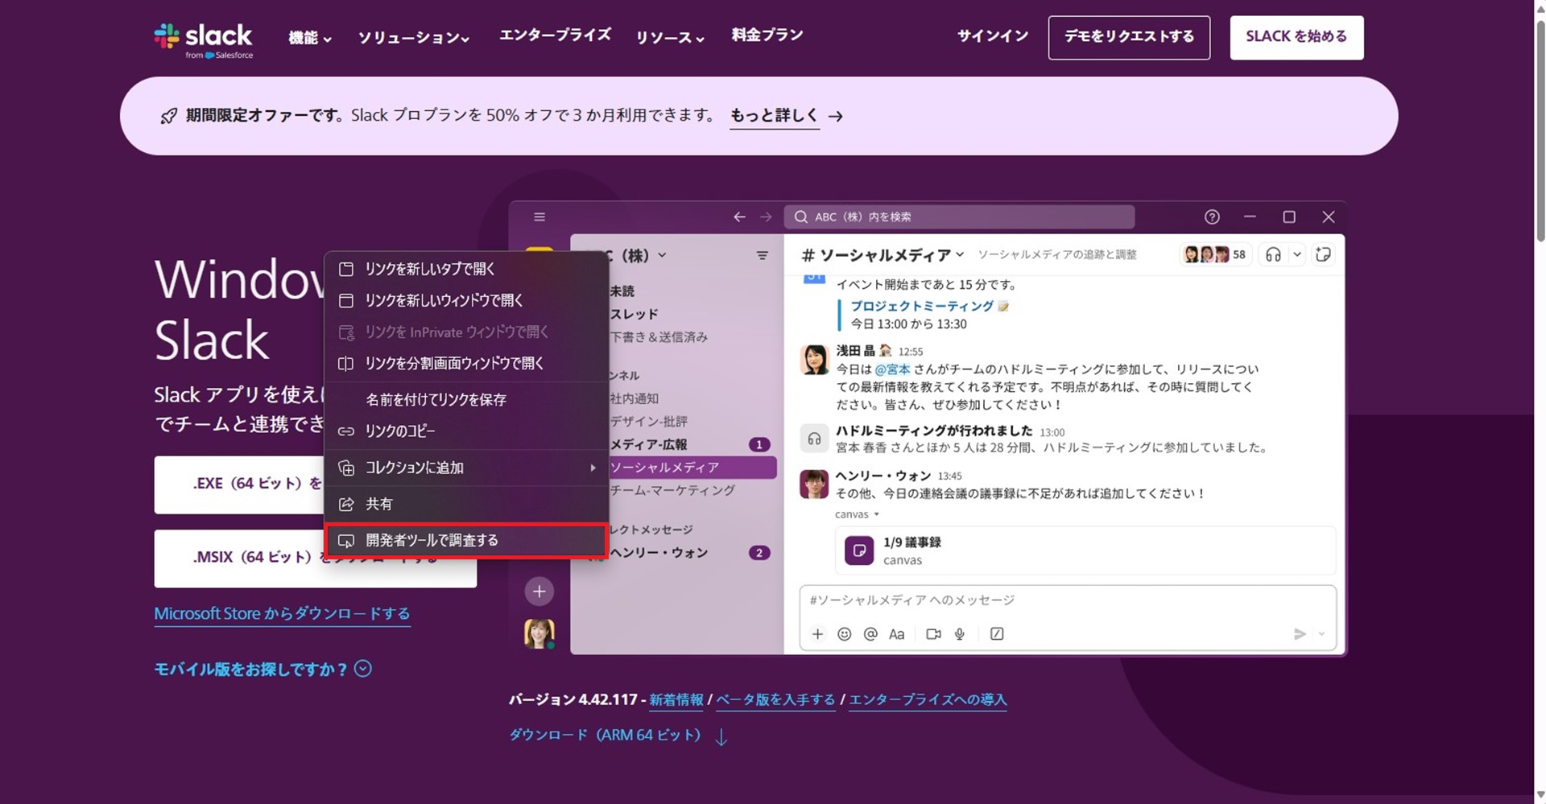Click rocket icon in offer banner

[168, 116]
